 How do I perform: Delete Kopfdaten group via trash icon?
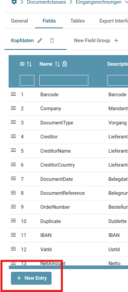[52, 40]
